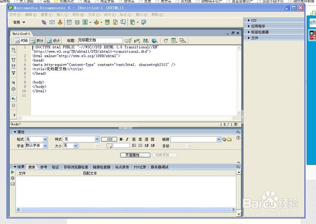Viewport: 316px width, 224px height.
Task: Toggle italic in Properties panel
Action: pyautogui.click(x=127, y=139)
